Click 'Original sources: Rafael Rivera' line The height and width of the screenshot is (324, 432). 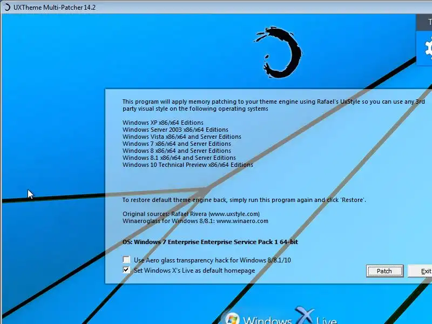[x=191, y=214]
